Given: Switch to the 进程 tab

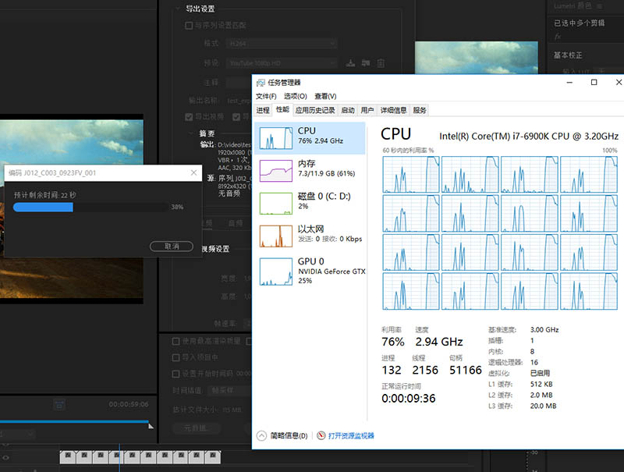Looking at the screenshot, I should point(263,110).
